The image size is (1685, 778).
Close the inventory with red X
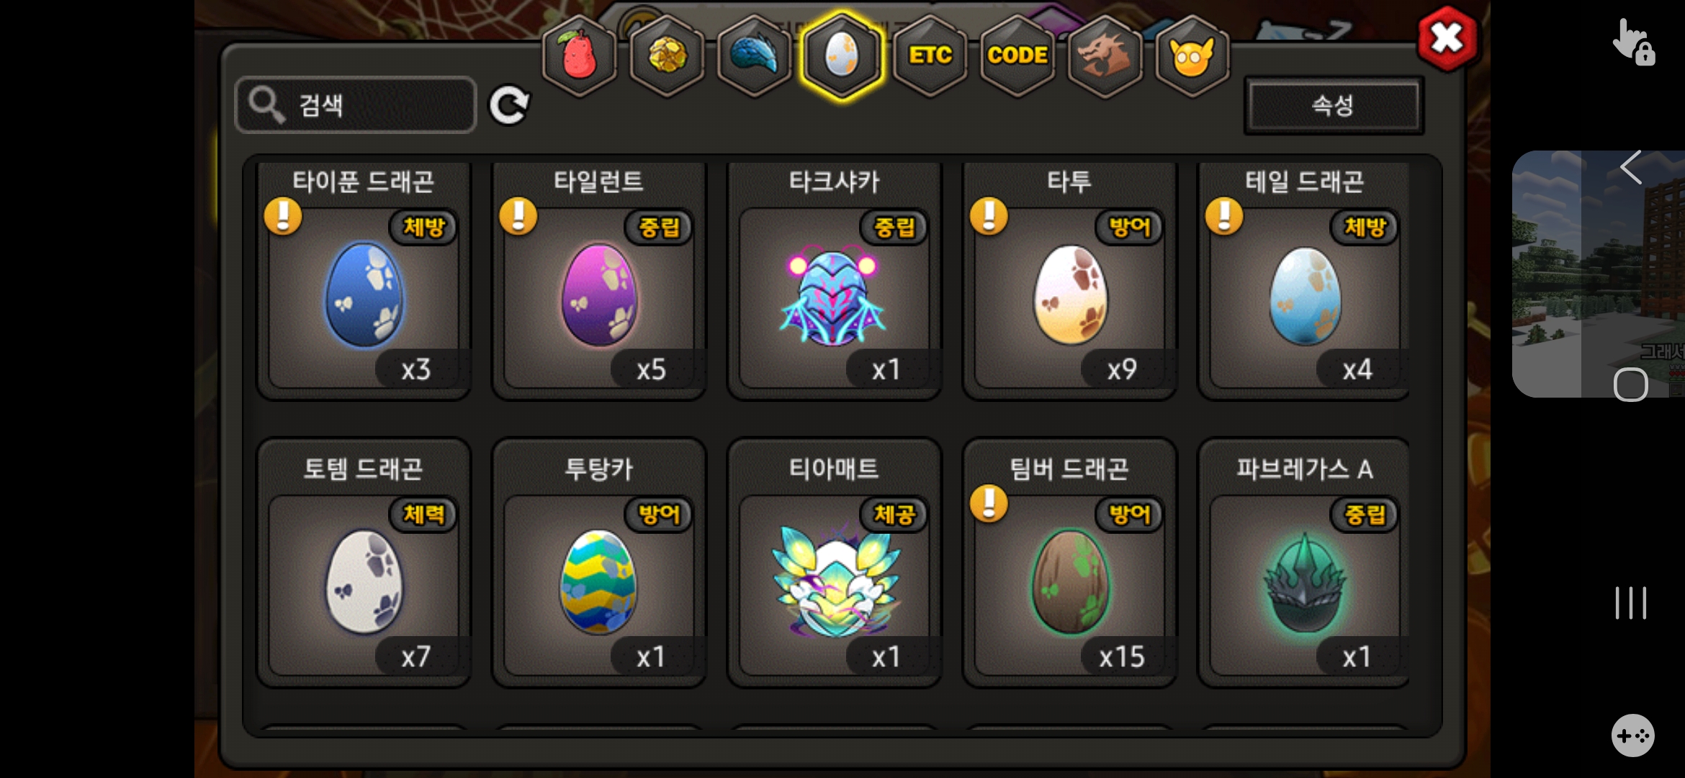[1447, 38]
